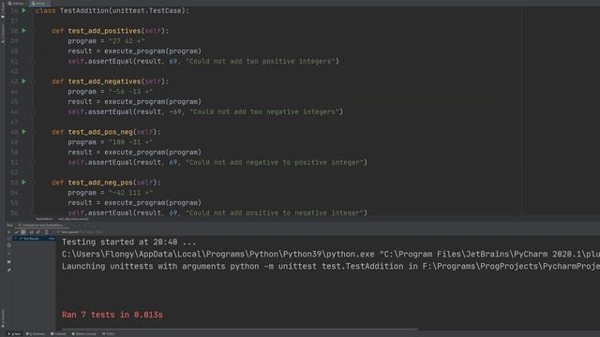
Task: Click TestAddition in the editor breadcrumb bar
Action: 44,219
